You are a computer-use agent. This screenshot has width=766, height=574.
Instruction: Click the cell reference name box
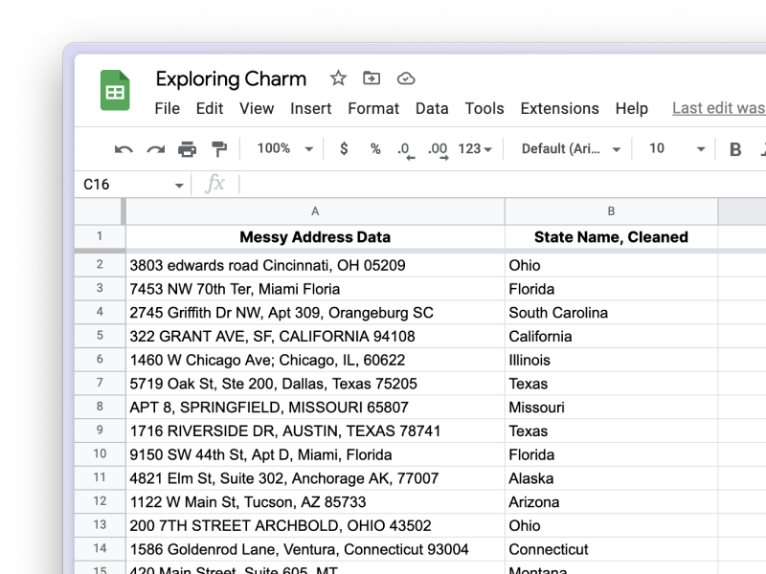point(132,185)
